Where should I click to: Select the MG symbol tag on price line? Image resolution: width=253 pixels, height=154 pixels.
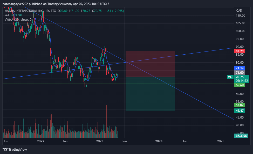(x=230, y=77)
